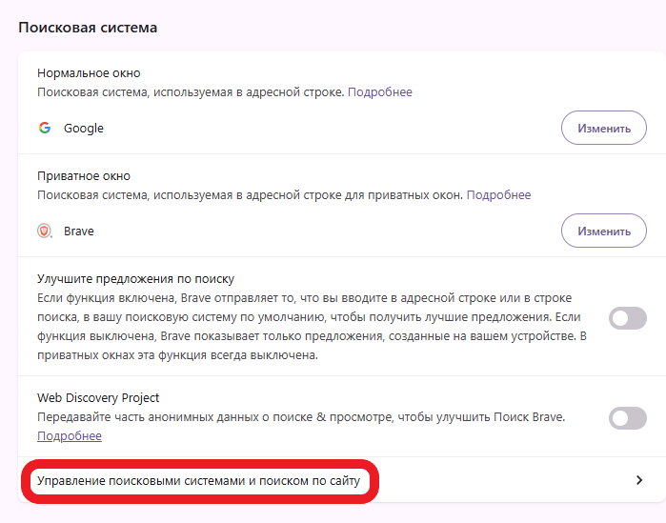
Task: Open Подробнее link for private window search
Action: tap(498, 195)
